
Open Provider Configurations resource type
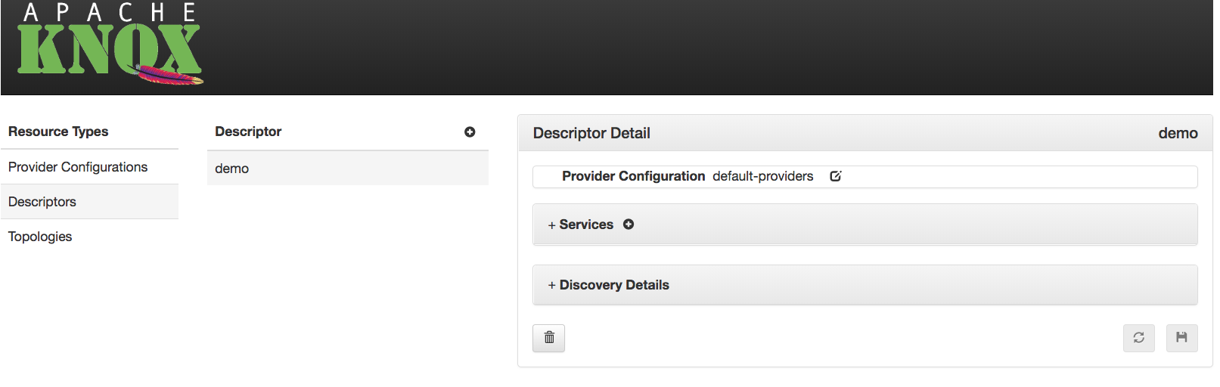coord(78,167)
